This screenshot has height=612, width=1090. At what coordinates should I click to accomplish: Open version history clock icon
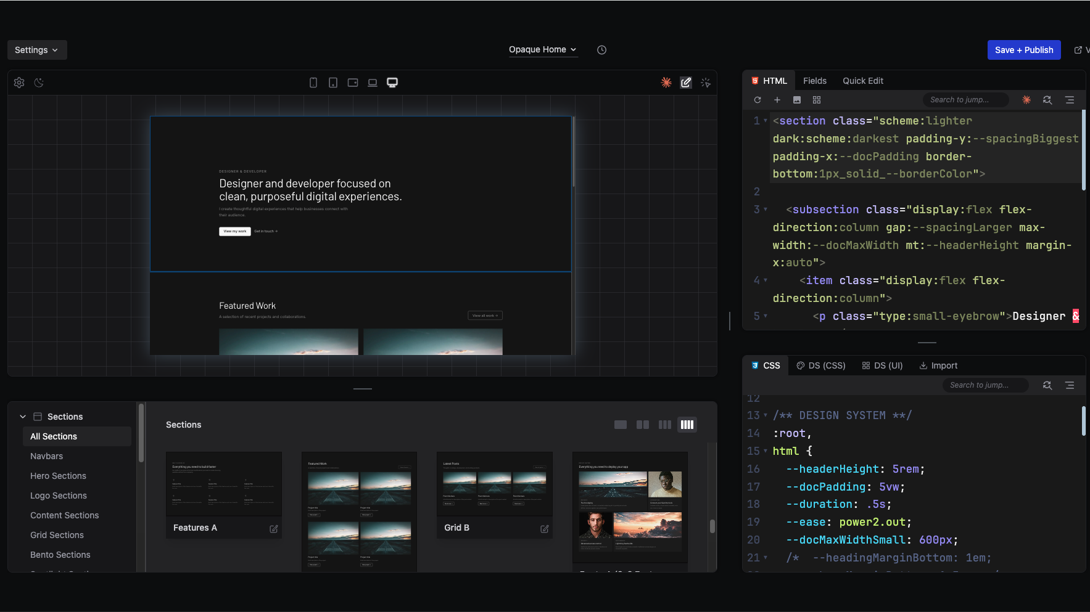pos(602,50)
